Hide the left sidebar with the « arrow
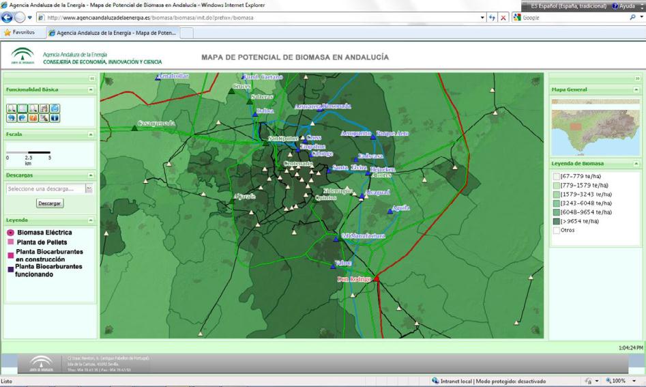Viewport: 646px width, 387px height. 92,78
